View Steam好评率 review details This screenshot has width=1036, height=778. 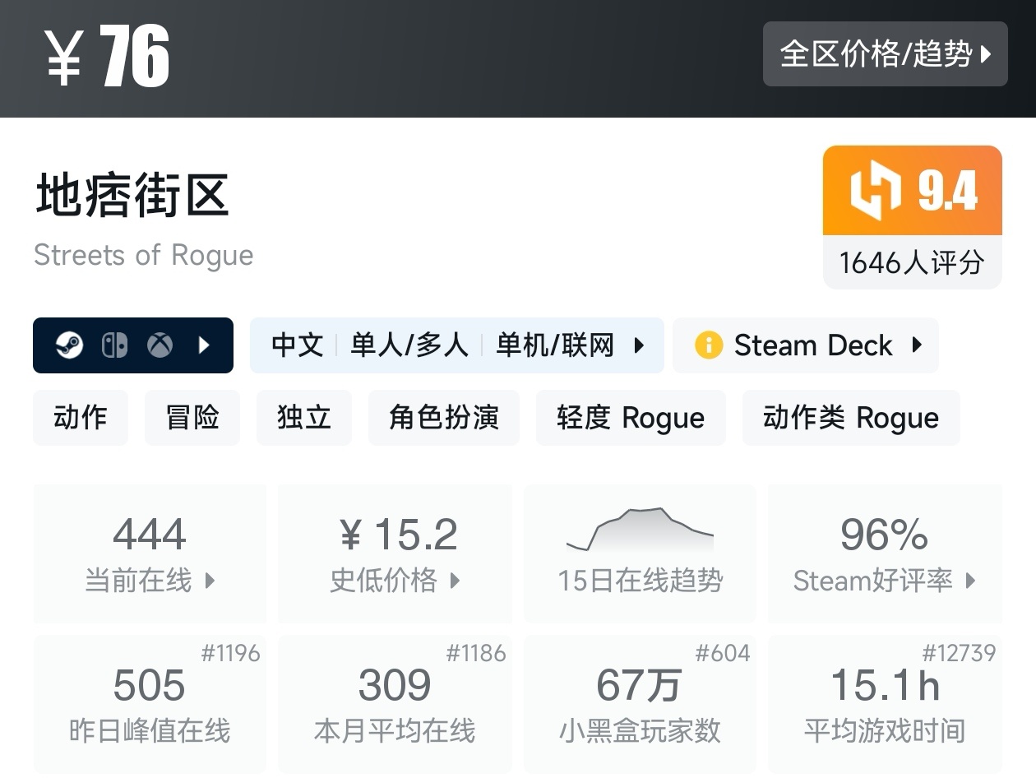pos(885,553)
